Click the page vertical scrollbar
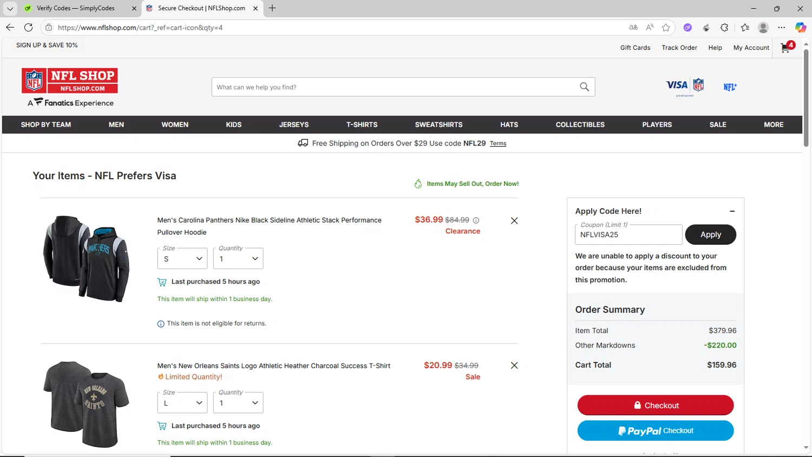This screenshot has width=812, height=457. [x=806, y=97]
